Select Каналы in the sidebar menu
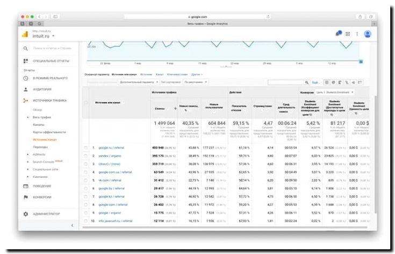 point(39,124)
